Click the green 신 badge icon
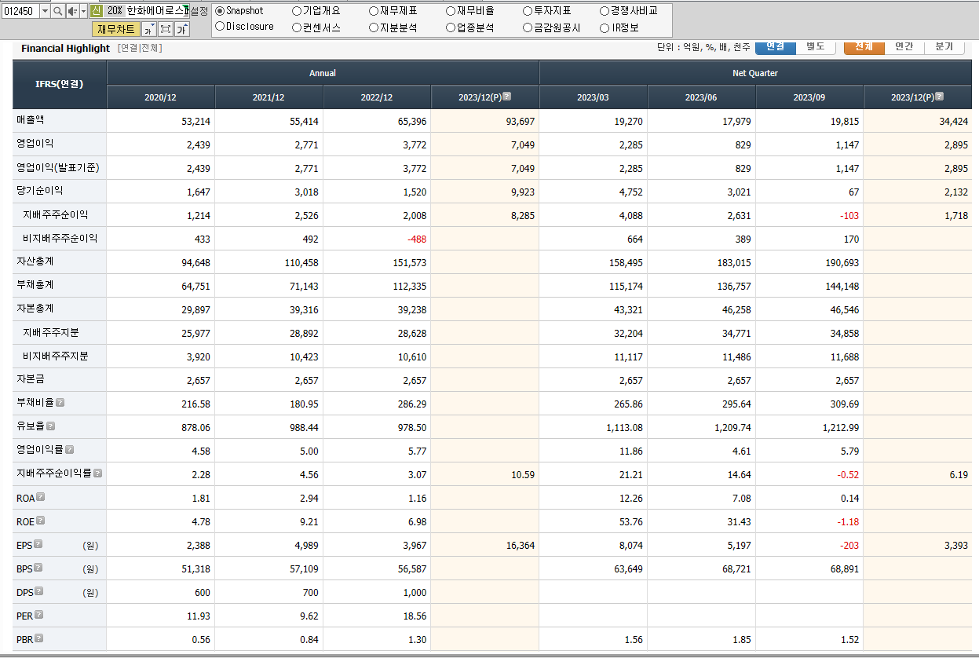This screenshot has height=658, width=979. [x=96, y=11]
